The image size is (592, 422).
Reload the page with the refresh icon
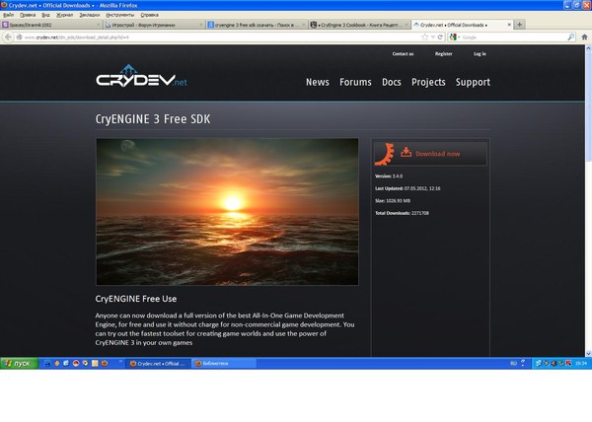(x=440, y=36)
